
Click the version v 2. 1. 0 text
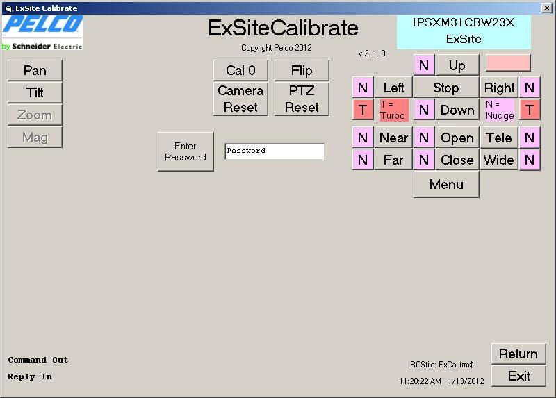tap(372, 53)
